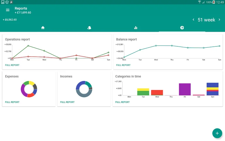The height and width of the screenshot is (141, 225).
Task: Open Full Report for Operations report
Action: click(12, 65)
